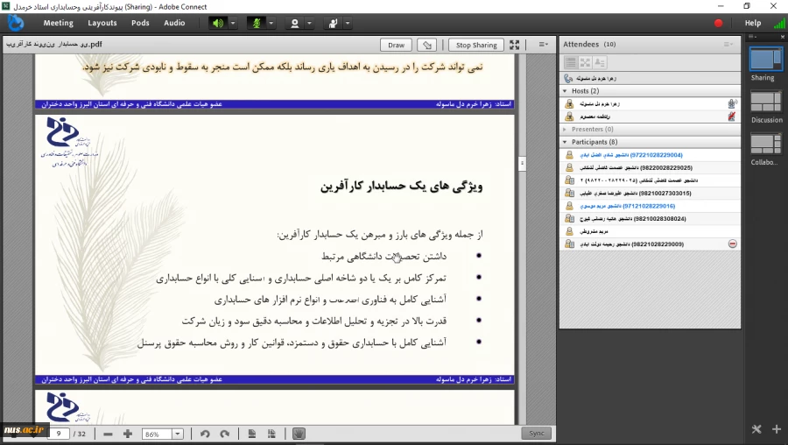Toggle the microphone button in top toolbar
The width and height of the screenshot is (788, 445).
[257, 23]
